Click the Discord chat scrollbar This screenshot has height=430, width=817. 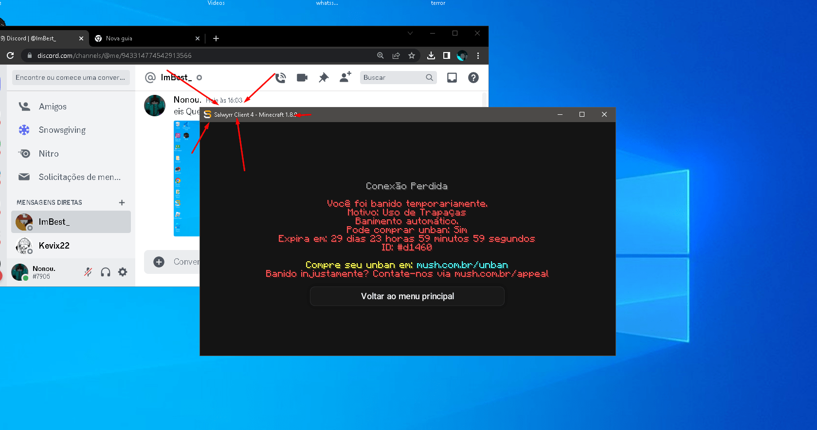point(485,99)
